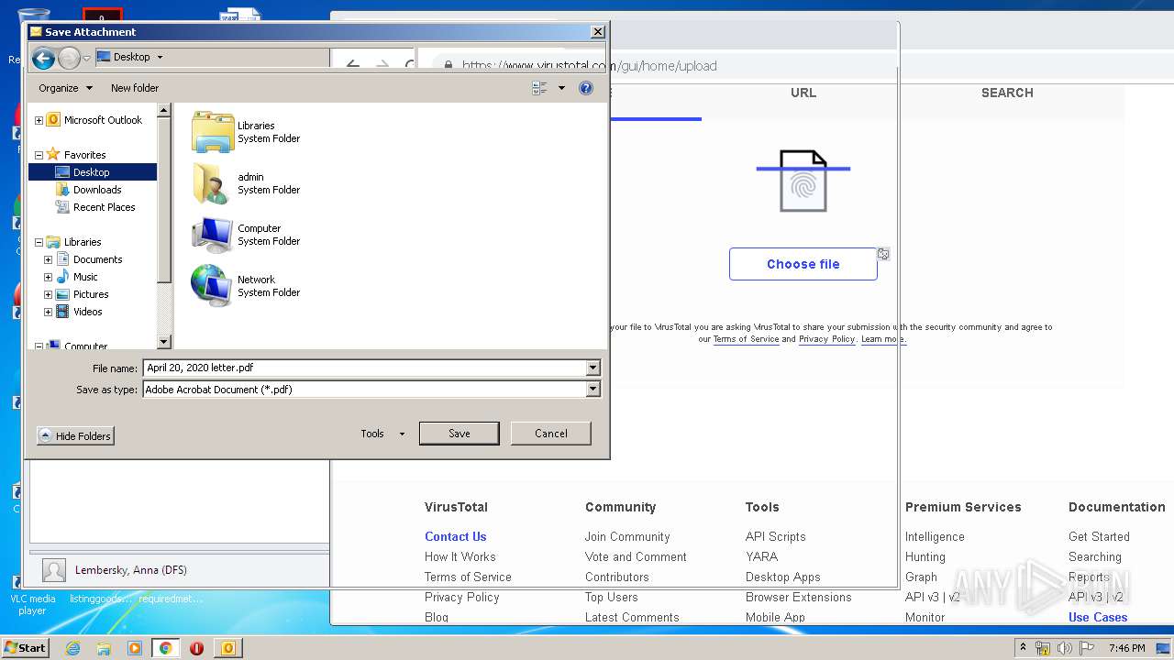The height and width of the screenshot is (660, 1174).
Task: Open the recent locations dropdown arrow
Action: 87,59
